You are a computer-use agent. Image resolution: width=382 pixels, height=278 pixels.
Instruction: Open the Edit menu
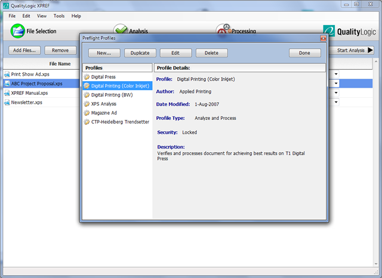tap(26, 16)
